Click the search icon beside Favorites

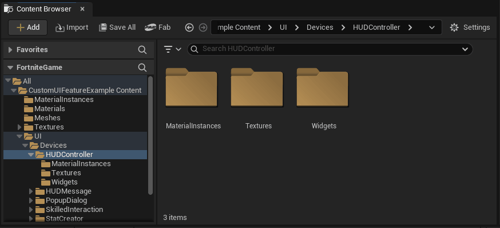click(x=142, y=49)
